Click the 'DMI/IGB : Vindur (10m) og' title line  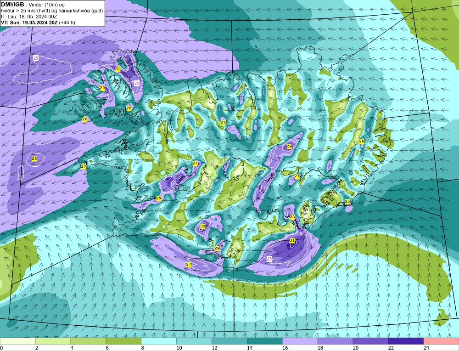(x=33, y=5)
